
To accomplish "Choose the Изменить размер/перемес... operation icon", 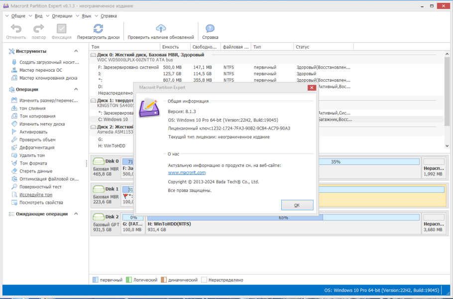I will (14, 100).
